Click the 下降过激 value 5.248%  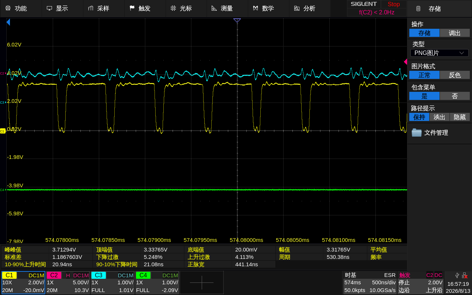tap(153, 257)
